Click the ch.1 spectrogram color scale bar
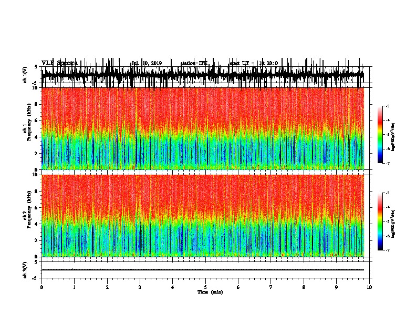The height and width of the screenshot is (322, 416). [x=380, y=135]
